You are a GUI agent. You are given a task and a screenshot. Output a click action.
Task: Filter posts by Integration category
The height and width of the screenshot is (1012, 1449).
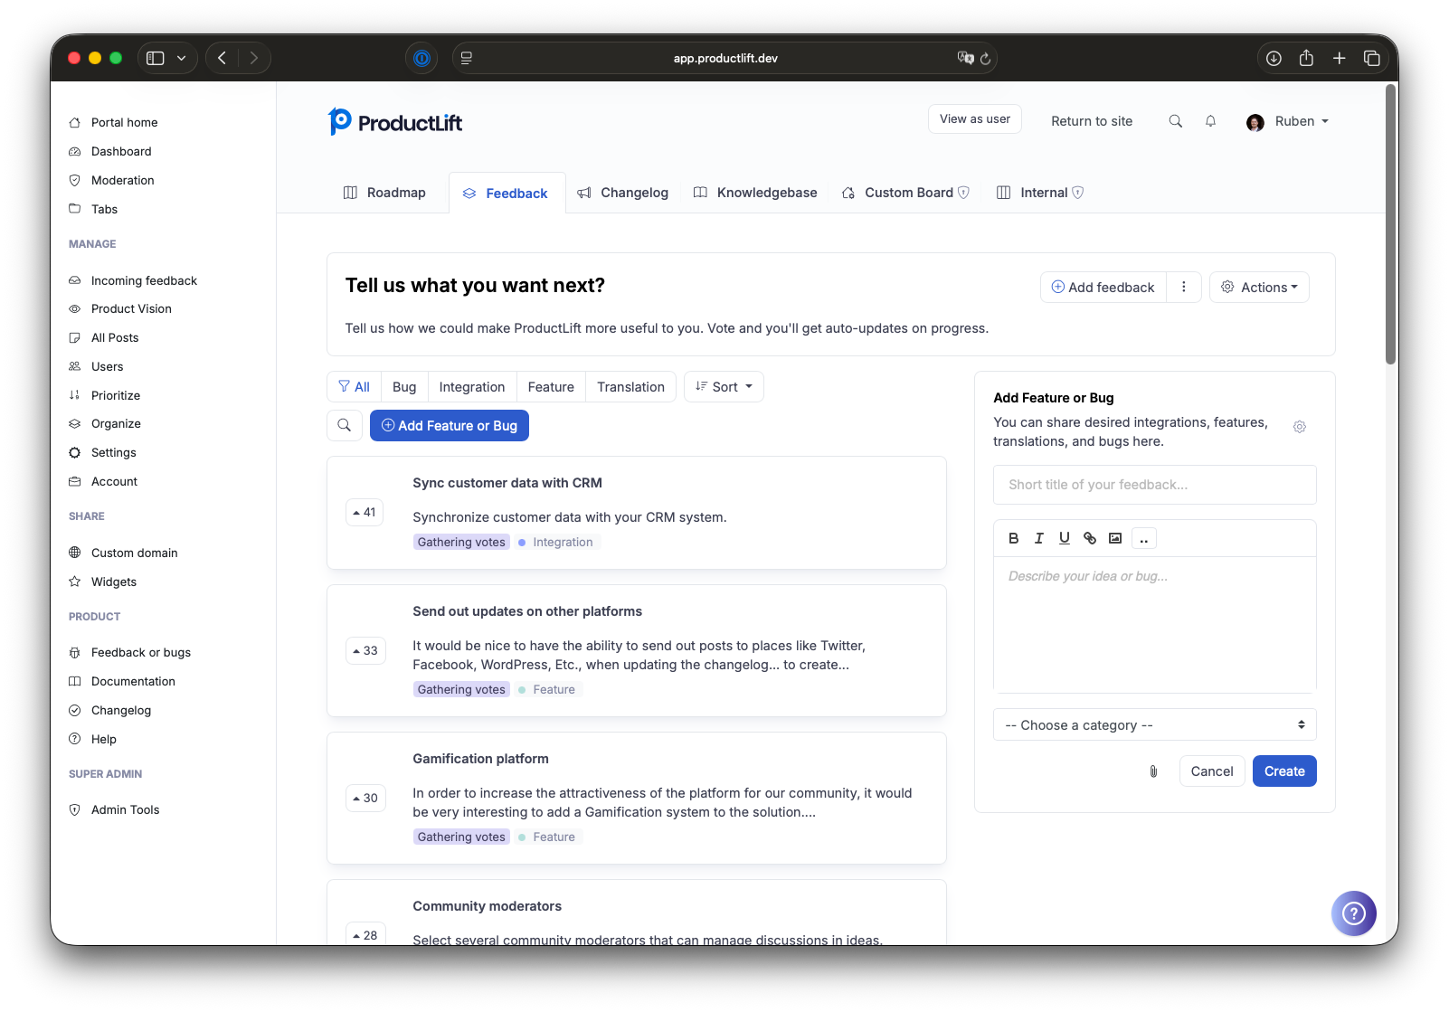pyautogui.click(x=472, y=386)
